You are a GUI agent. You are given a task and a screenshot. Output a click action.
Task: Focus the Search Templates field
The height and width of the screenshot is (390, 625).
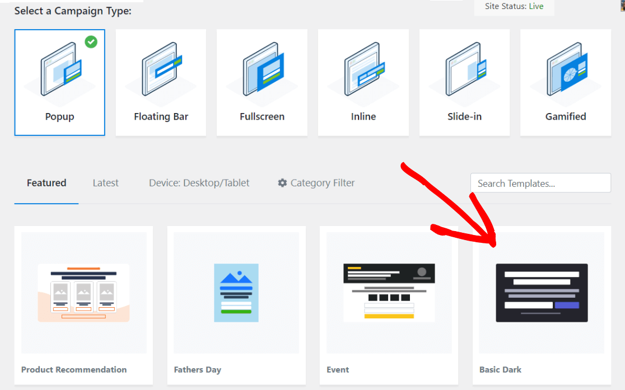[x=540, y=183]
